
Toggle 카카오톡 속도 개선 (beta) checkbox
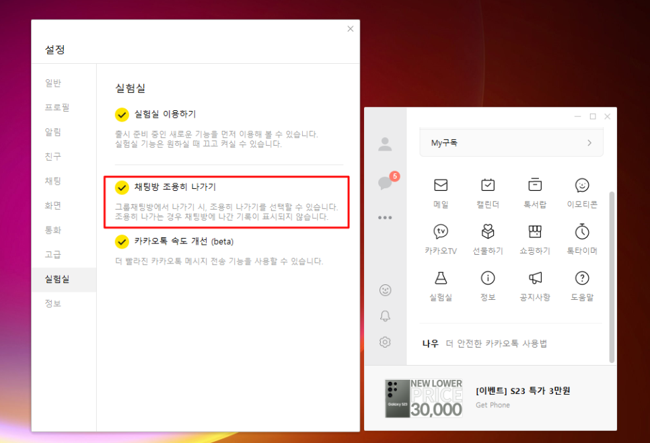pos(122,242)
